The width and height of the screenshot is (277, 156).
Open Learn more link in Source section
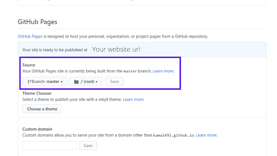[x=163, y=71]
